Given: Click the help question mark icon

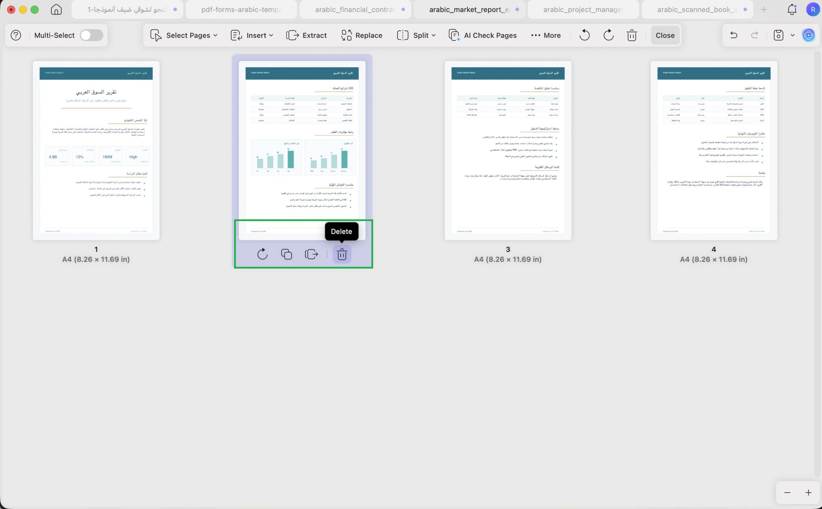Looking at the screenshot, I should tap(16, 35).
